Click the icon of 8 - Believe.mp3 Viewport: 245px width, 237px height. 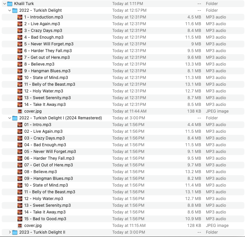(x=20, y=64)
